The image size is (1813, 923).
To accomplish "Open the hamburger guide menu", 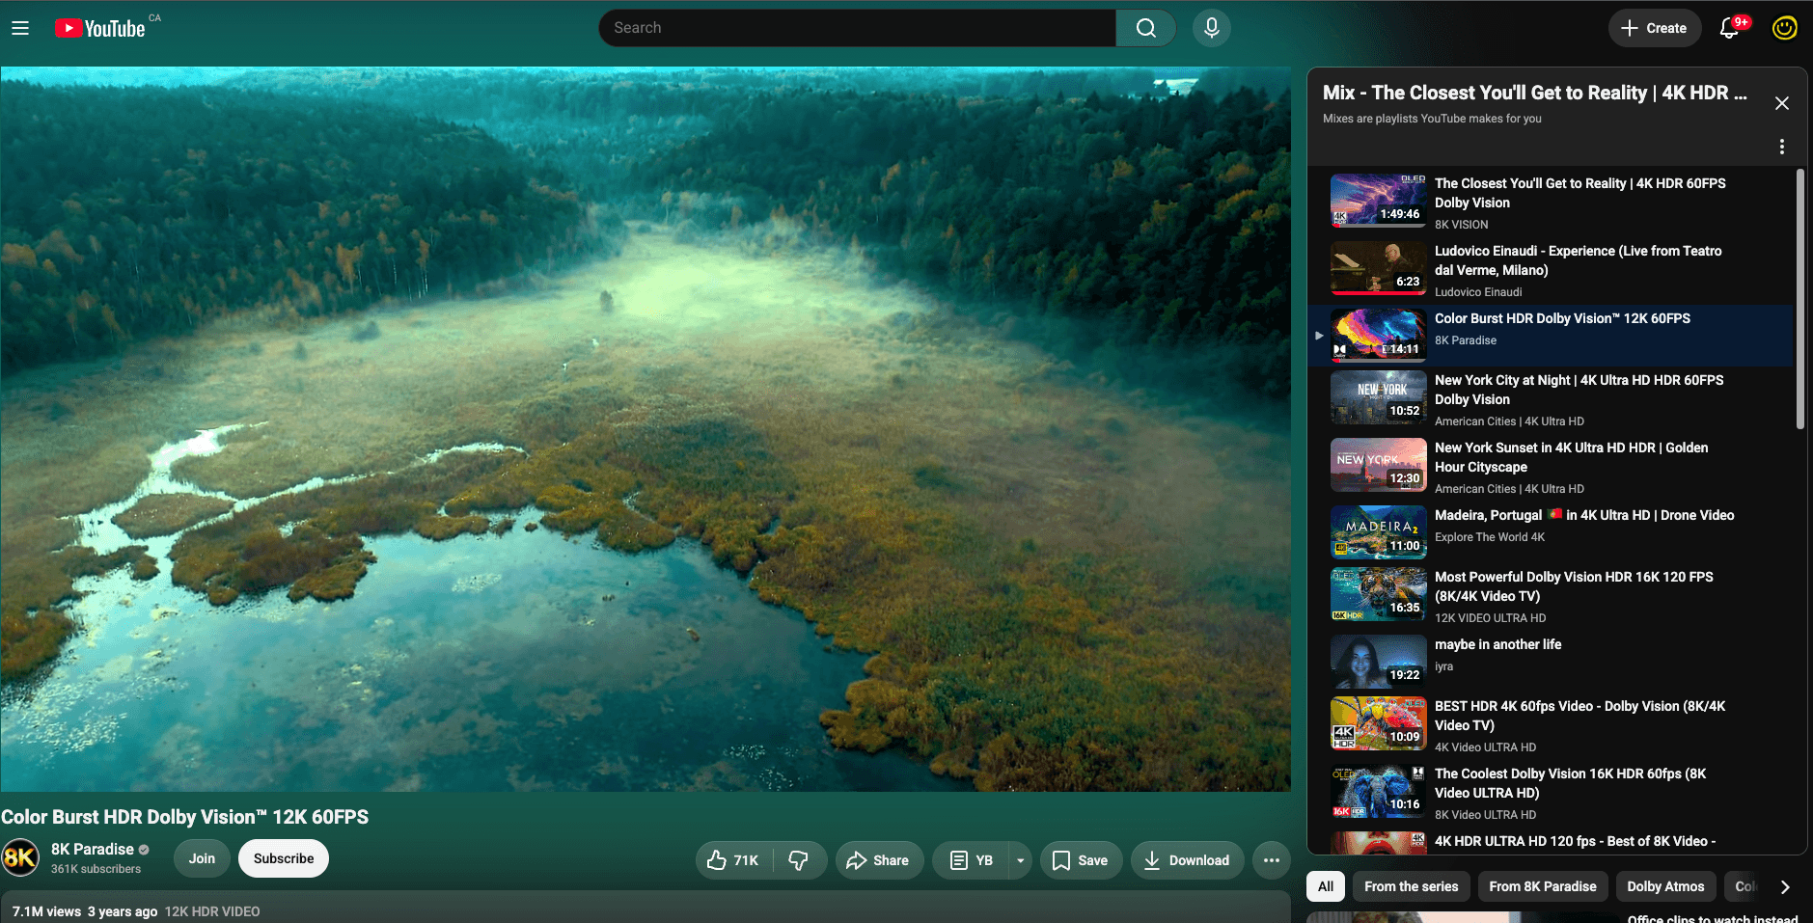I will (x=20, y=28).
